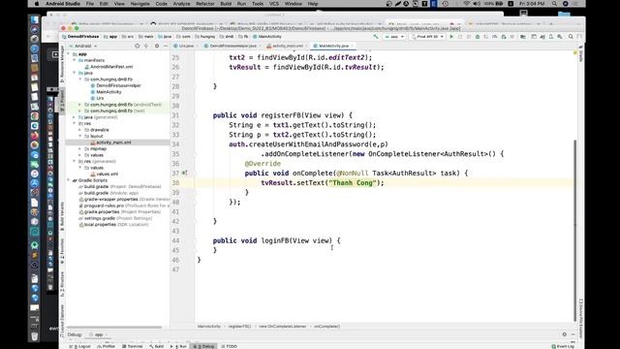This screenshot has height=349, width=620.
Task: Click registerFB() in the editor breadcrumb
Action: [x=239, y=327]
